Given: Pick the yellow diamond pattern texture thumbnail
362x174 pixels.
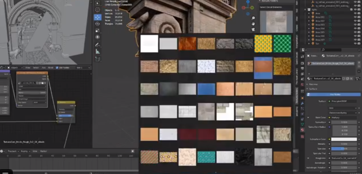Looking at the screenshot, I should pos(263,44).
